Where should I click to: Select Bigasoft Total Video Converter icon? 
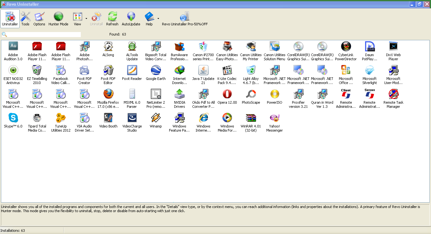tap(156, 46)
